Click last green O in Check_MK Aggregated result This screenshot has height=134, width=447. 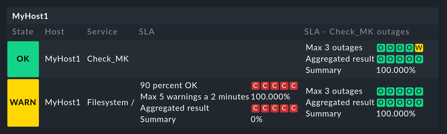(x=419, y=59)
